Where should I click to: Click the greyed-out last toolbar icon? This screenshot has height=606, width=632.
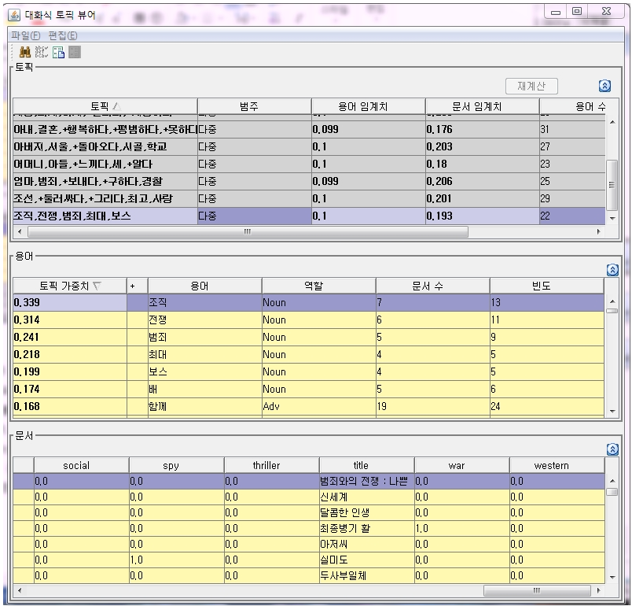[x=75, y=53]
